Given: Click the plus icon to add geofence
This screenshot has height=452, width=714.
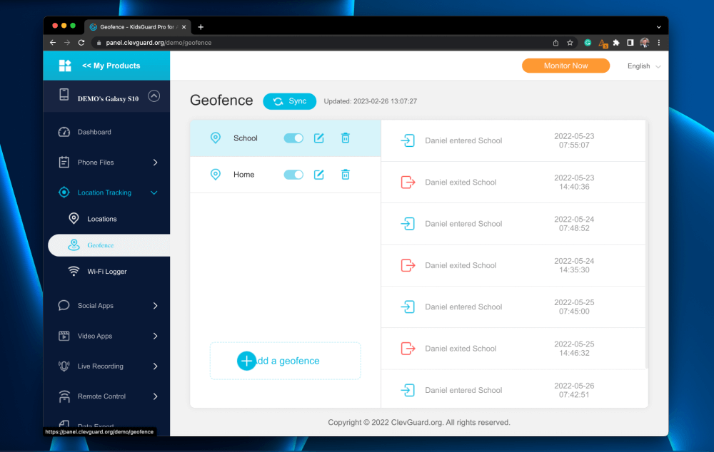Looking at the screenshot, I should pyautogui.click(x=246, y=361).
